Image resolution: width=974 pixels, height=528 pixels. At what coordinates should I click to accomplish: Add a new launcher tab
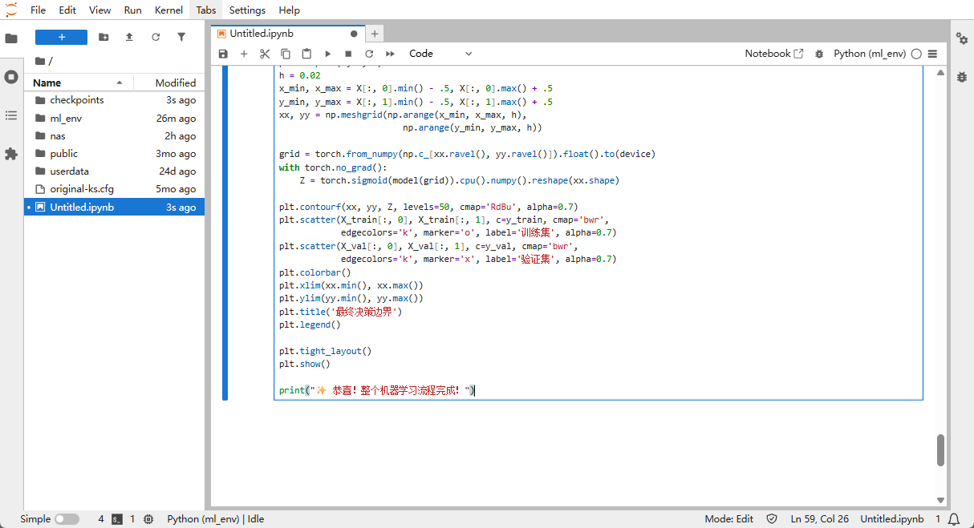(x=375, y=34)
